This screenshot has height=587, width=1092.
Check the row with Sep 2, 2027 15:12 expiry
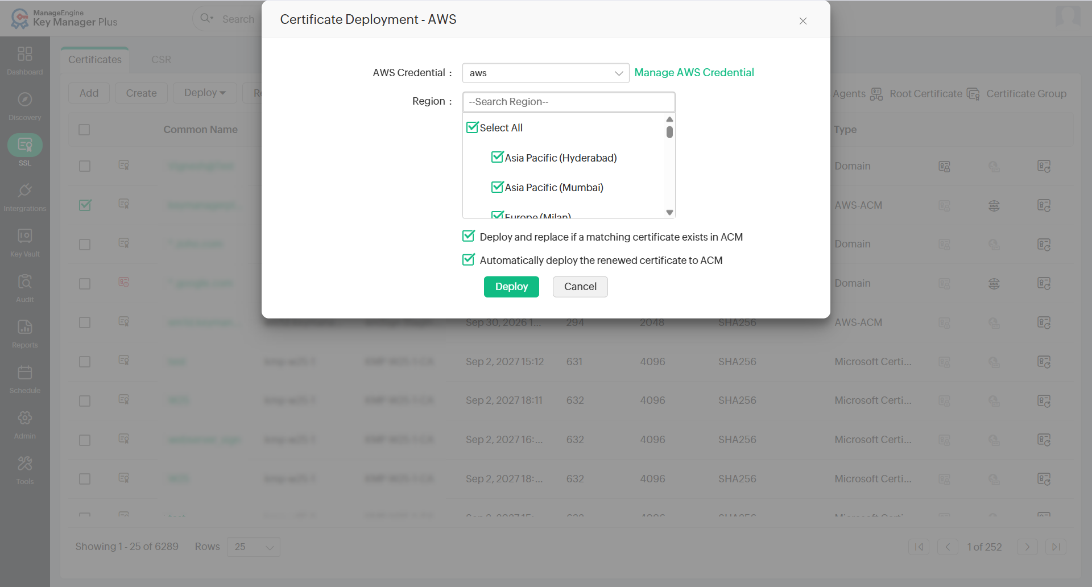tap(85, 362)
